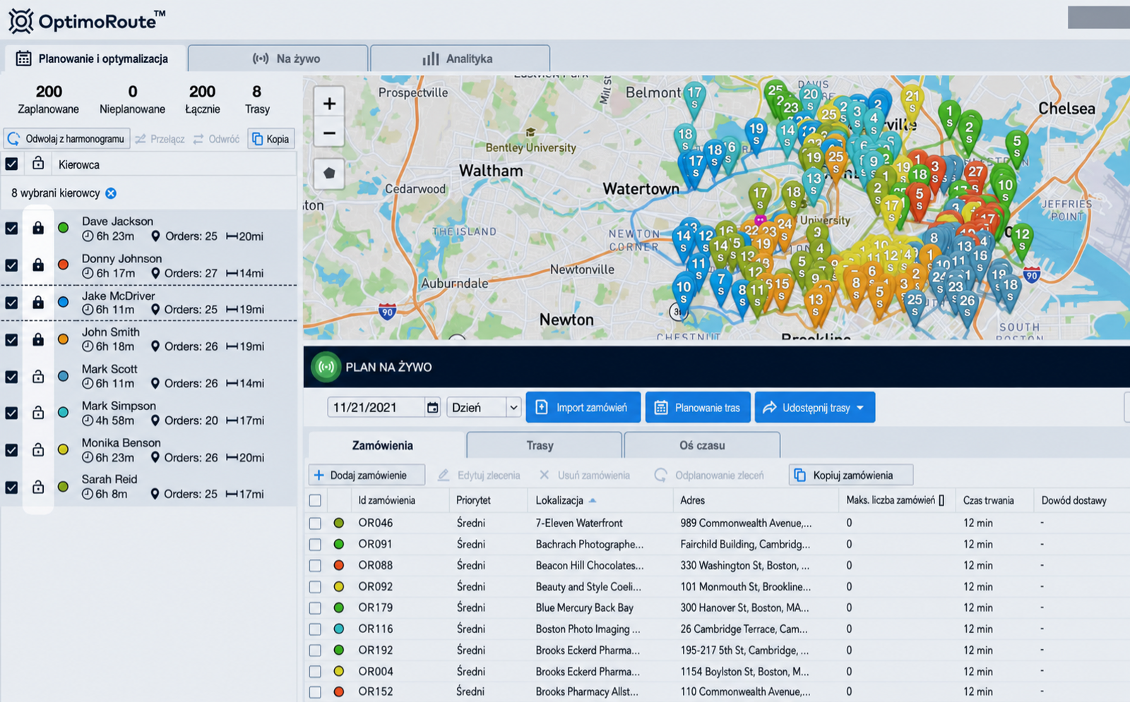Click the OptimoRoute logo icon
The height and width of the screenshot is (702, 1130).
(x=20, y=21)
